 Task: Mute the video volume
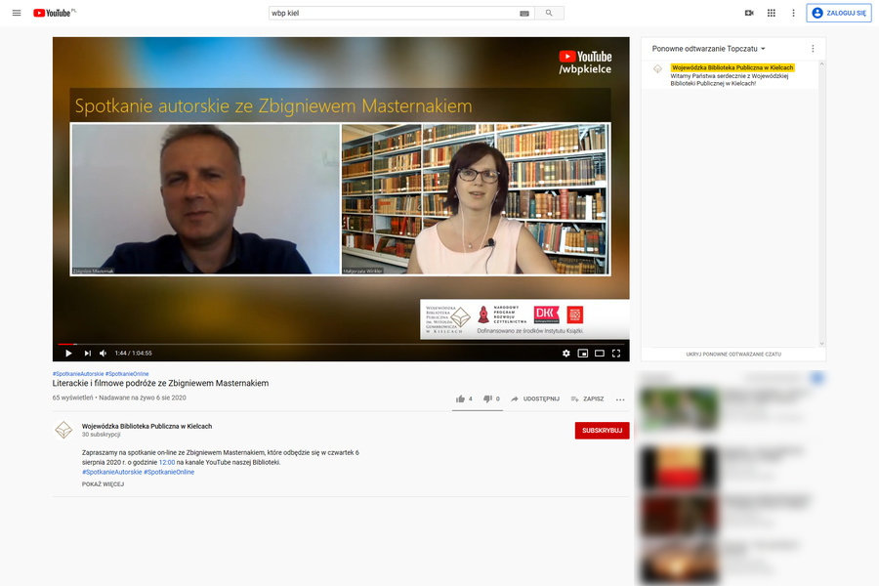pyautogui.click(x=101, y=353)
